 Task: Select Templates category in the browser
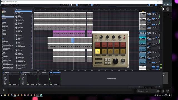pyautogui.click(x=5, y=36)
